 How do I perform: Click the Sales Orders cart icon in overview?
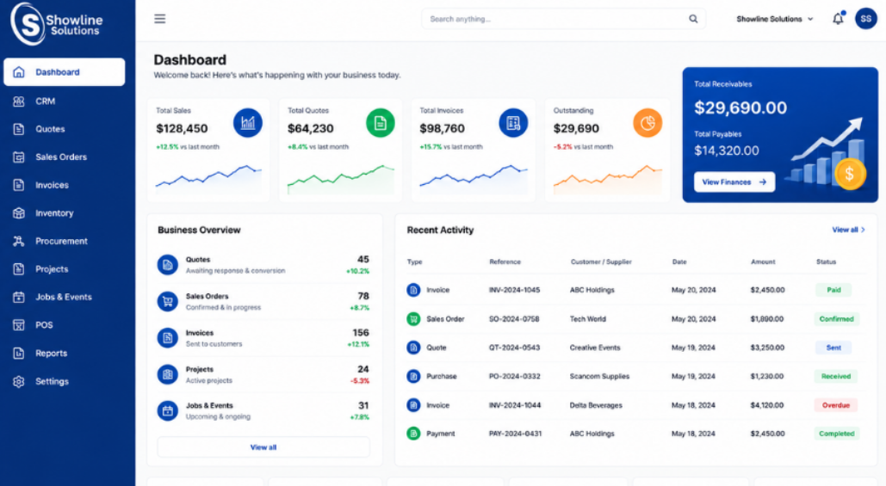click(x=167, y=301)
